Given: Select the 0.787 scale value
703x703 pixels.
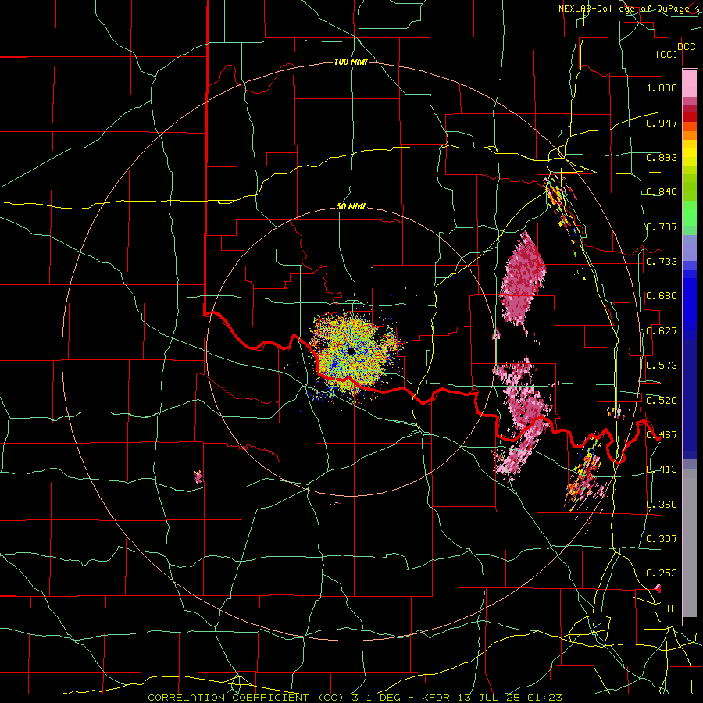Looking at the screenshot, I should coord(662,227).
